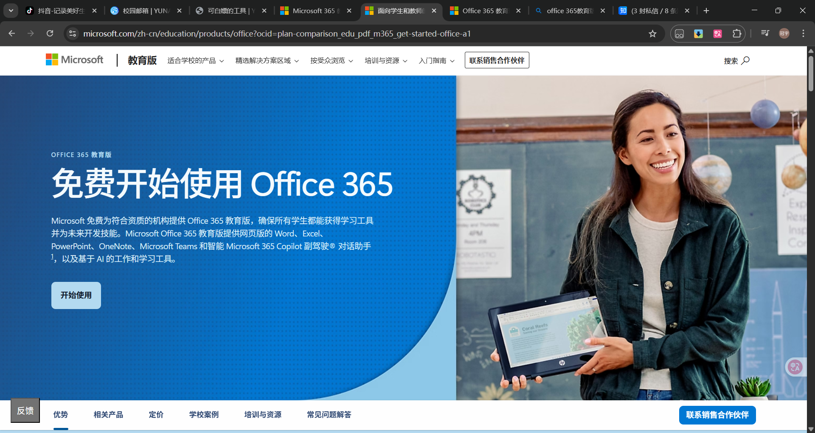Open the browser extensions puzzle icon
This screenshot has height=433, width=815.
[737, 34]
